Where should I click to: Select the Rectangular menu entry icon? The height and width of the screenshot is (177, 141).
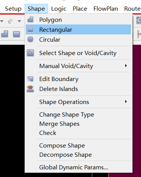click(30, 29)
